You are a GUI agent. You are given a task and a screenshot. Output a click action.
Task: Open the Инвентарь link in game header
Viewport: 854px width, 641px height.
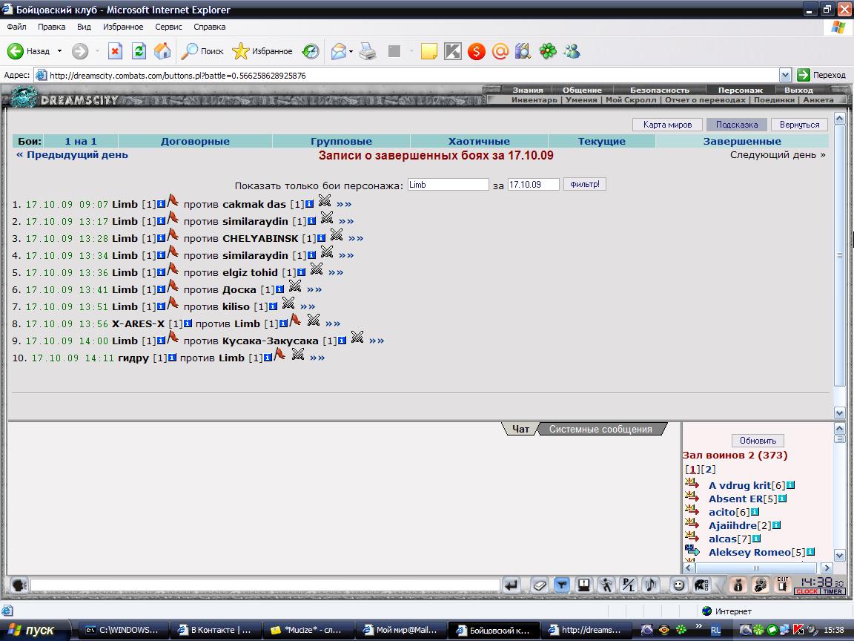coord(534,99)
